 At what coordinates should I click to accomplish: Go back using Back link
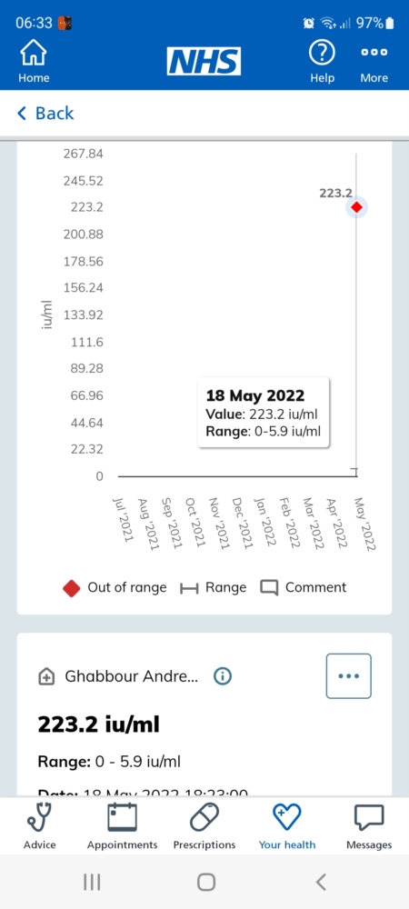point(45,113)
